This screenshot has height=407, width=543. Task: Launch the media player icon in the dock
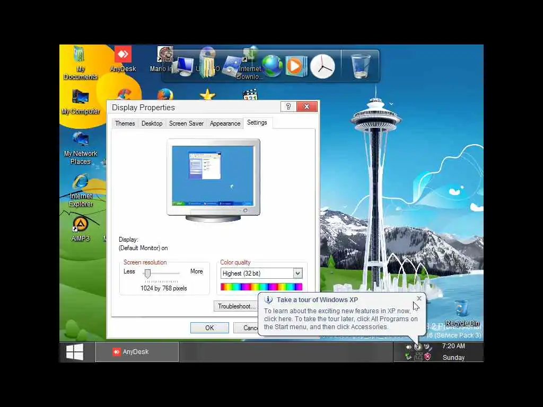(295, 66)
